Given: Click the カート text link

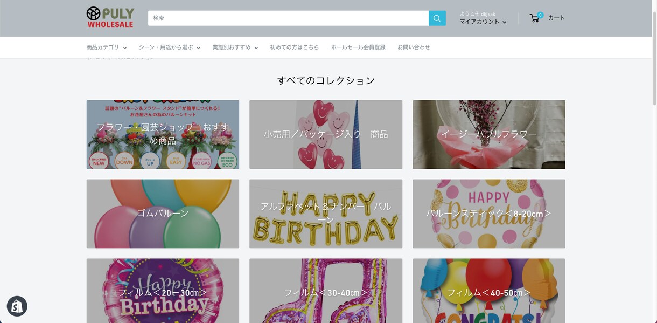Looking at the screenshot, I should pos(556,18).
